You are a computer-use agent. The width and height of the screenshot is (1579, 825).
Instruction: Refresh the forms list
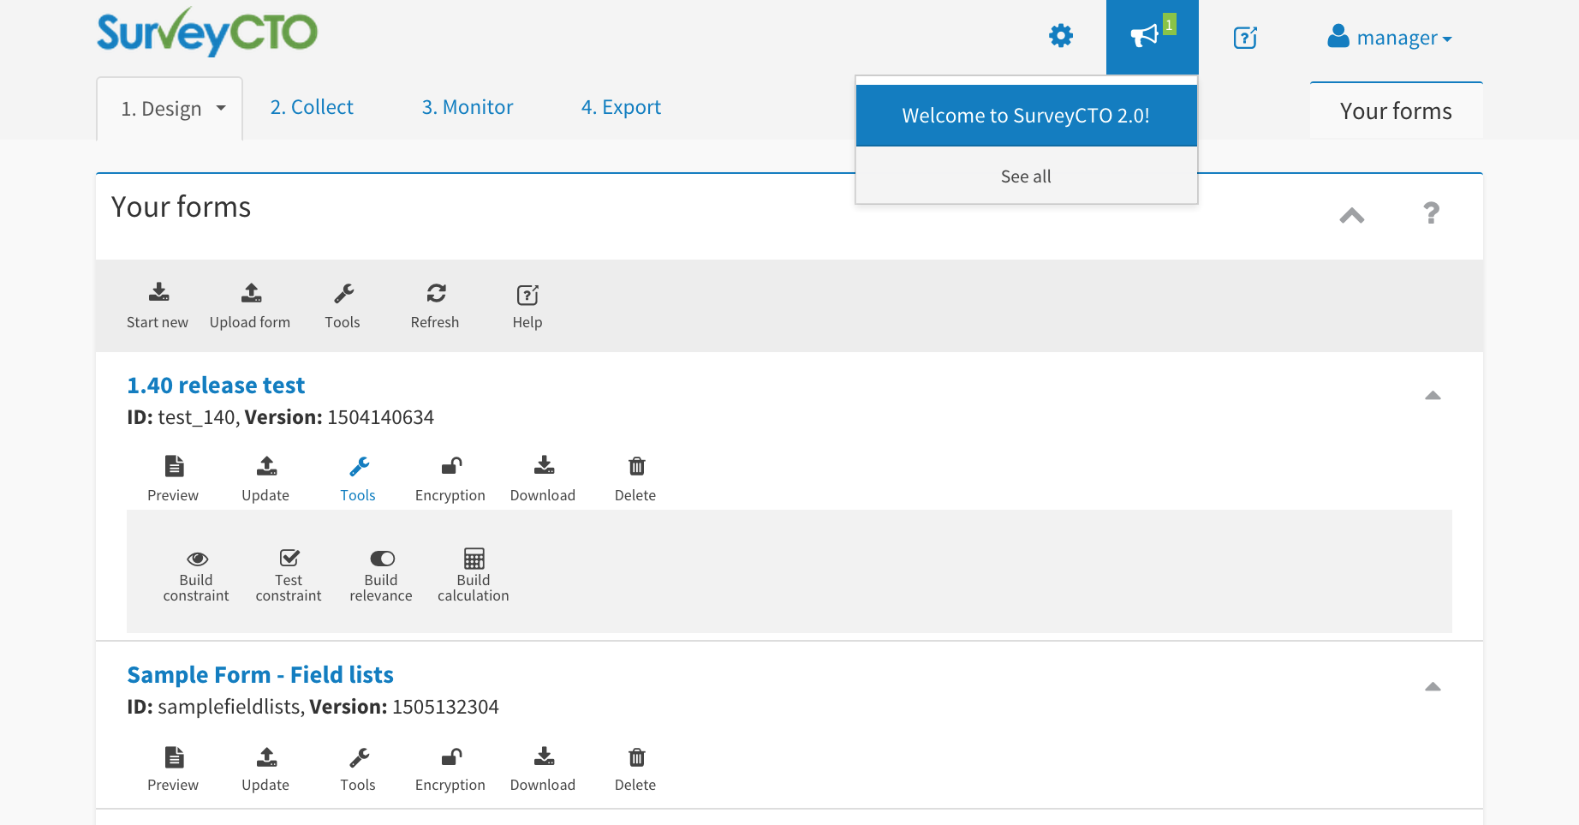tap(435, 304)
